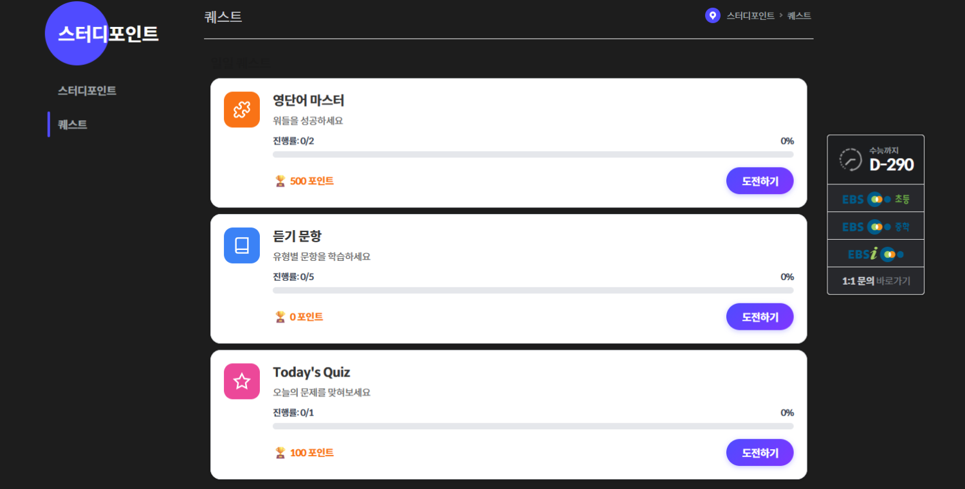
Task: Open the 1:1 문의 바로가기 link
Action: pos(876,281)
